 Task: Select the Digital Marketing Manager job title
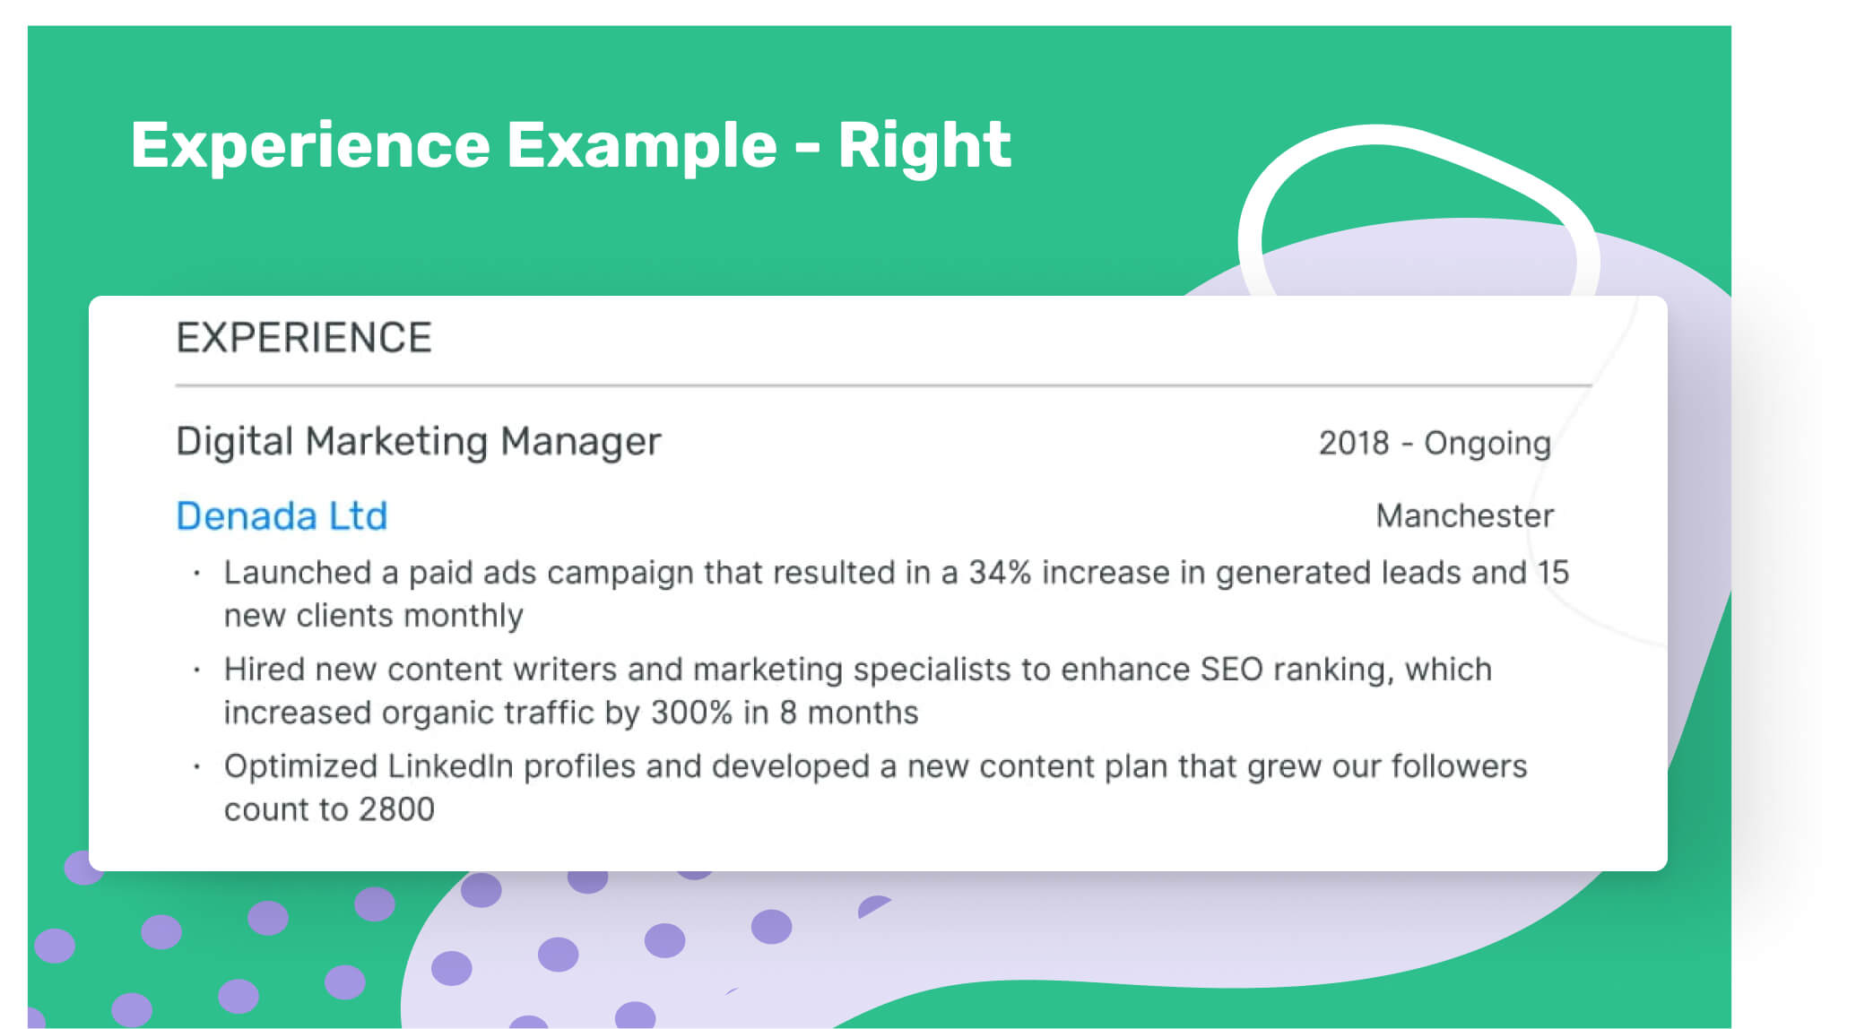(418, 442)
